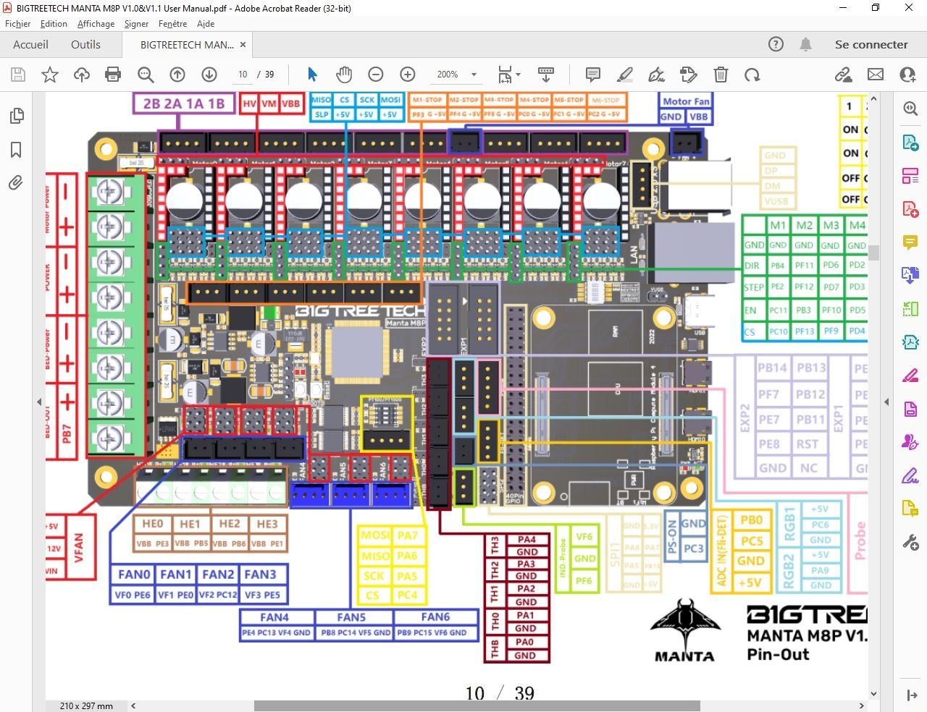Click the edit page icon in toolbar

[689, 75]
